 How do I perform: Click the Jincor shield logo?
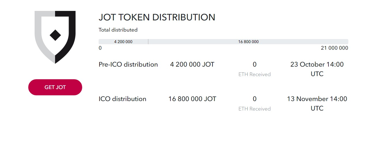pyautogui.click(x=55, y=37)
